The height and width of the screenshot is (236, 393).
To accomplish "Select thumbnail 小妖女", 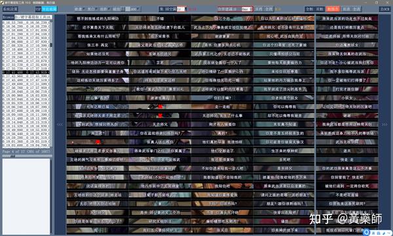I will pos(347,98).
